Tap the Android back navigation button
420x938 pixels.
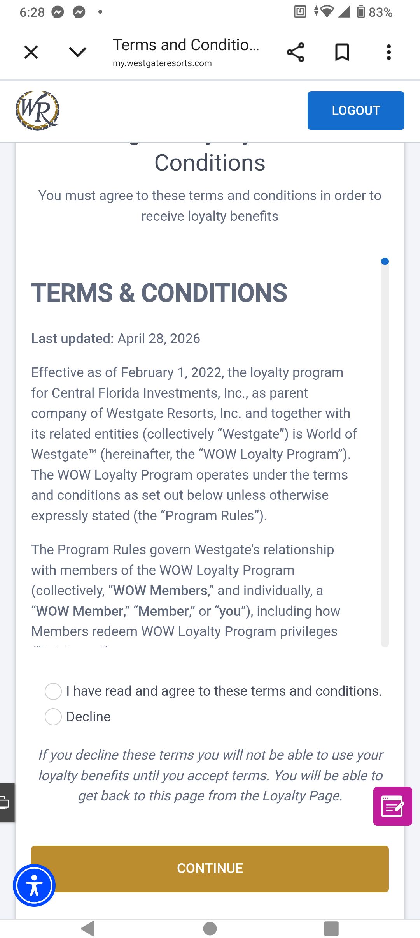(x=88, y=929)
